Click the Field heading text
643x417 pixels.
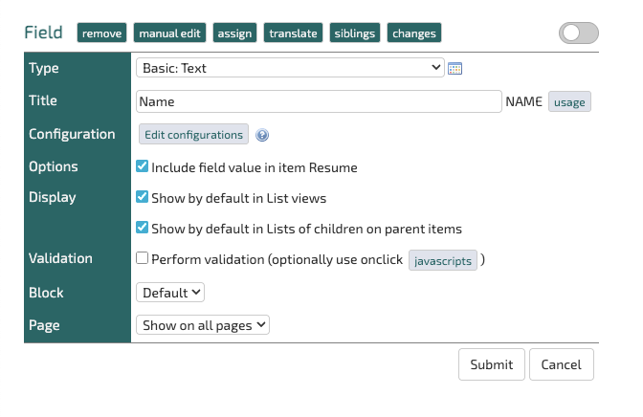[x=43, y=33]
